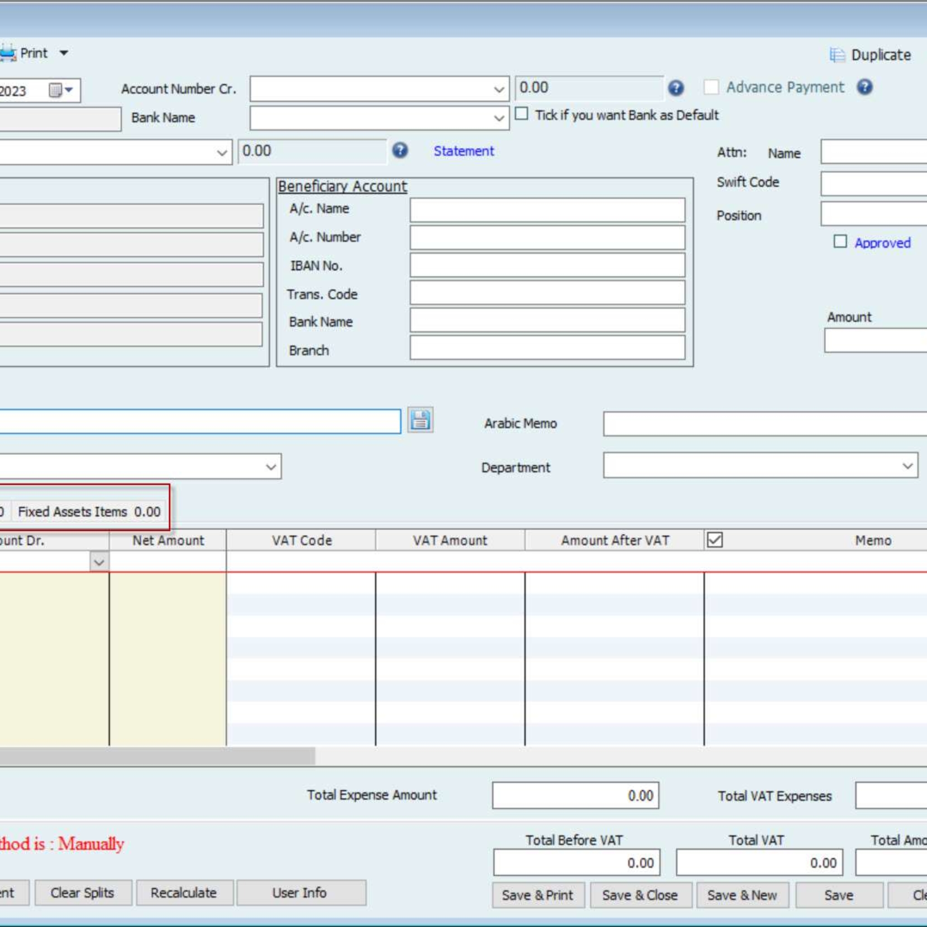The image size is (927, 927).
Task: Open the Print options dropdown arrow
Action: click(x=64, y=53)
